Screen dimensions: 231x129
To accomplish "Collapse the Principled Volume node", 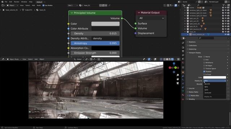I will [72, 13].
